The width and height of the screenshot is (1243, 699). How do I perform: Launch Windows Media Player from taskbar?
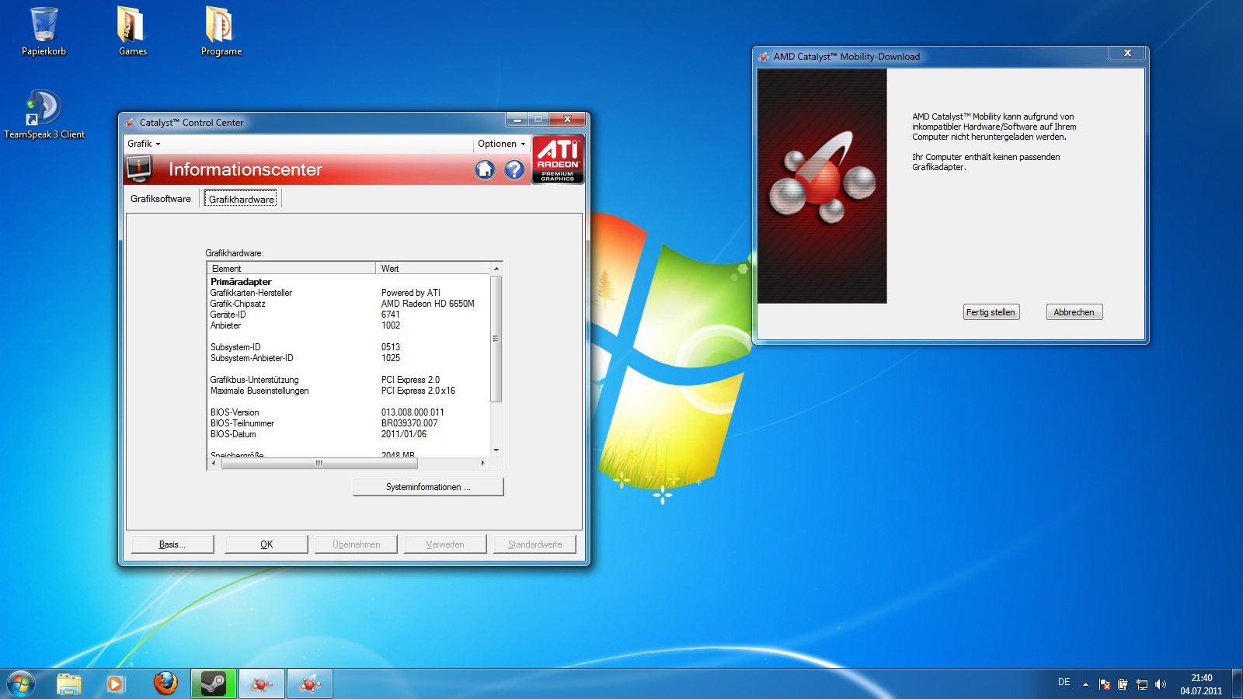point(116,683)
